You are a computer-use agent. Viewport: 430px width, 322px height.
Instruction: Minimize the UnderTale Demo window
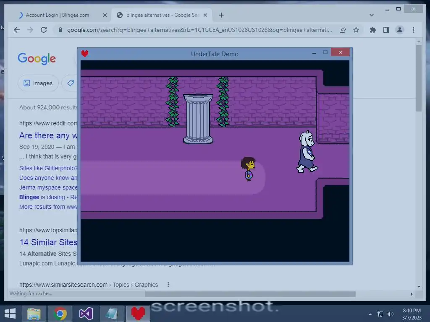[x=314, y=53]
